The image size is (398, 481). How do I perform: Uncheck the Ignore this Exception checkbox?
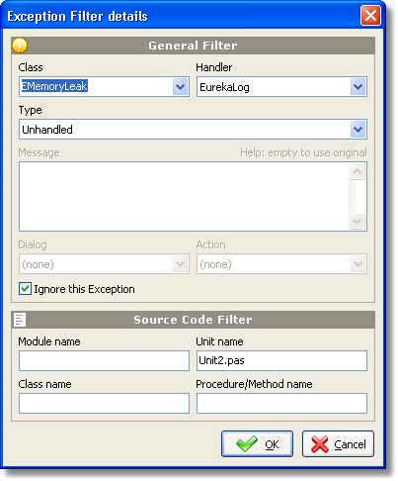(25, 289)
